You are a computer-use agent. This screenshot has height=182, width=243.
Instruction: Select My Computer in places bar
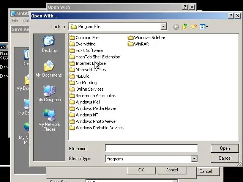(x=49, y=93)
